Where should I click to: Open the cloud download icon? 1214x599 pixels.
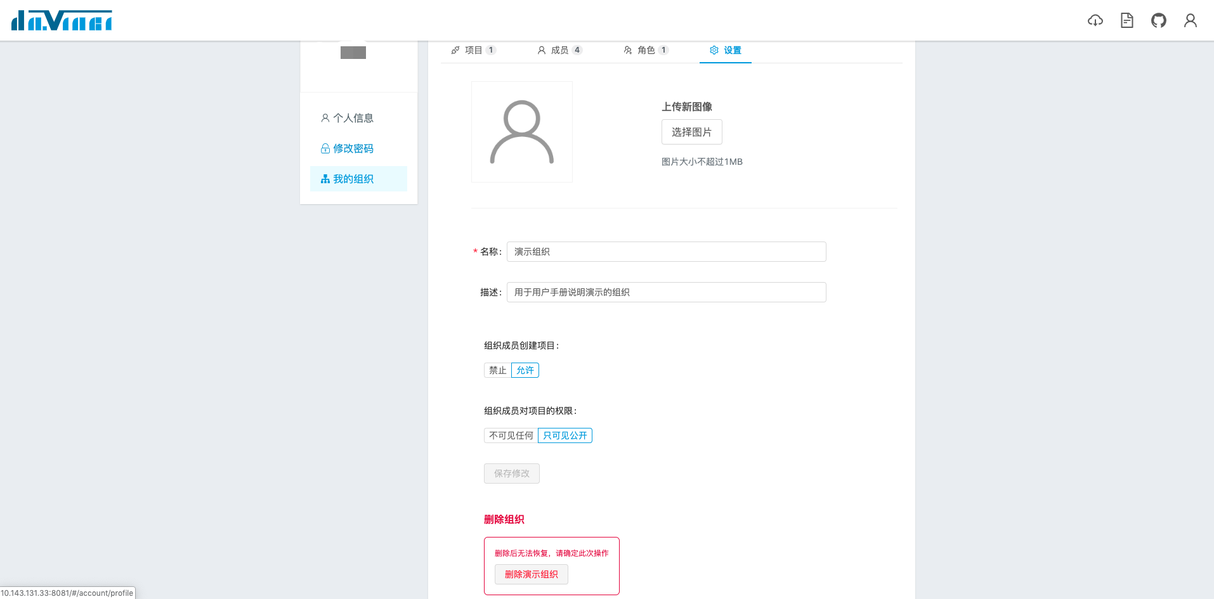pyautogui.click(x=1095, y=20)
